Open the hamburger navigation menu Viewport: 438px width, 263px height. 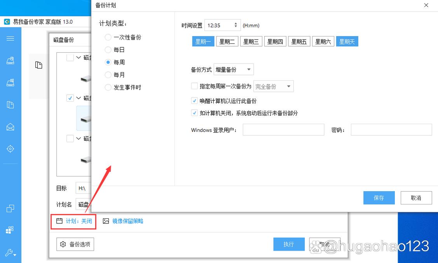[x=10, y=38]
